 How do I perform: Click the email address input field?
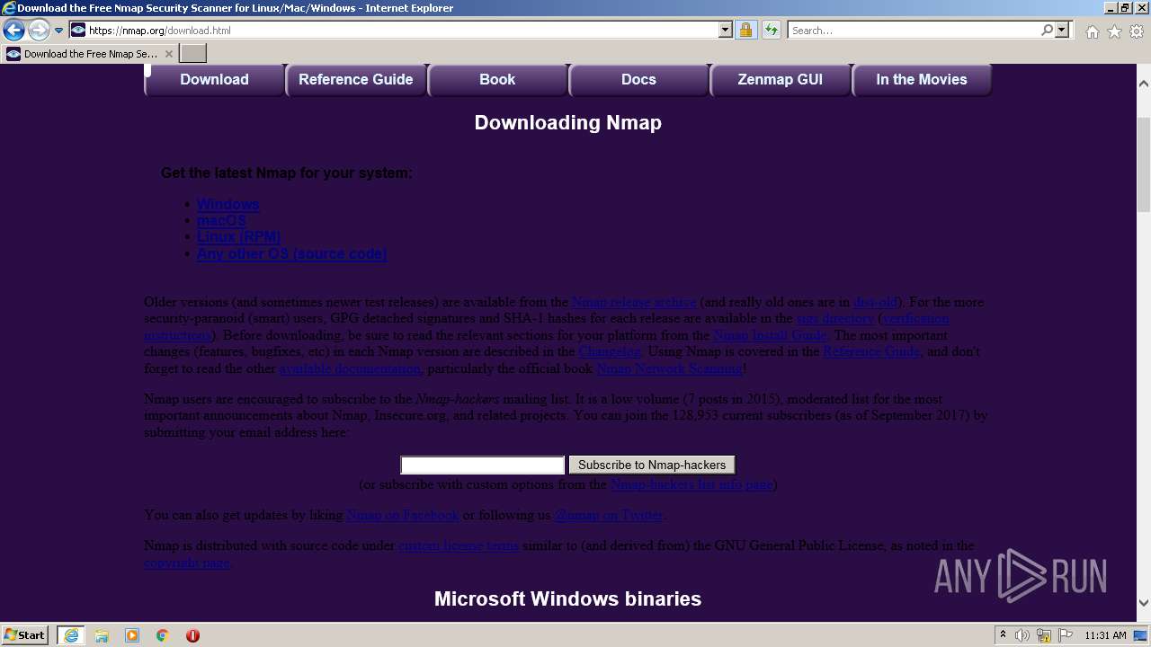coord(483,465)
